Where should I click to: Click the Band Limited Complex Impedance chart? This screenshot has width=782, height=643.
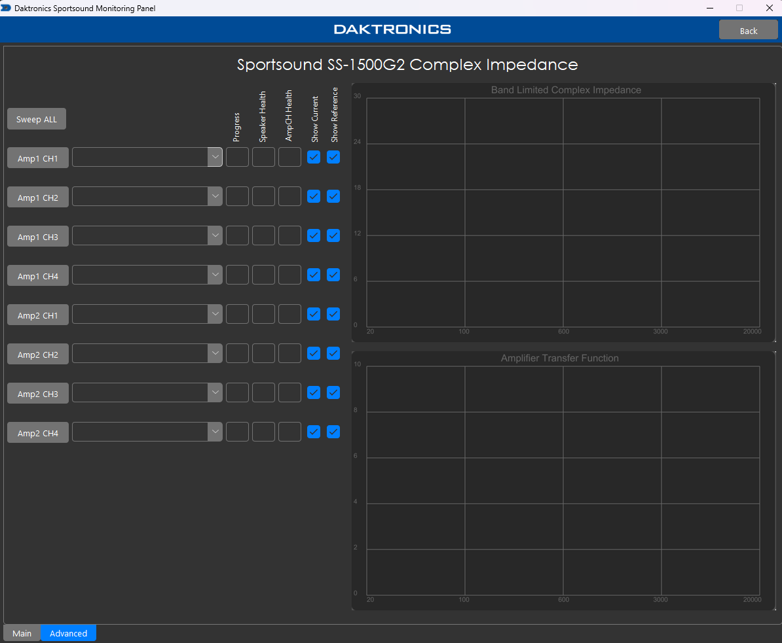coord(563,212)
